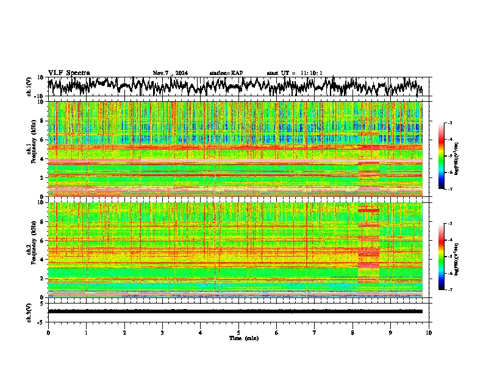This screenshot has width=483, height=373.
Task: Click time-axis tick label "9"
Action: click(x=390, y=333)
